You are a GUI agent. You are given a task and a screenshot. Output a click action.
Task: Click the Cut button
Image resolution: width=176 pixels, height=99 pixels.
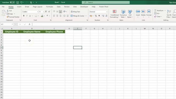coord(9,11)
